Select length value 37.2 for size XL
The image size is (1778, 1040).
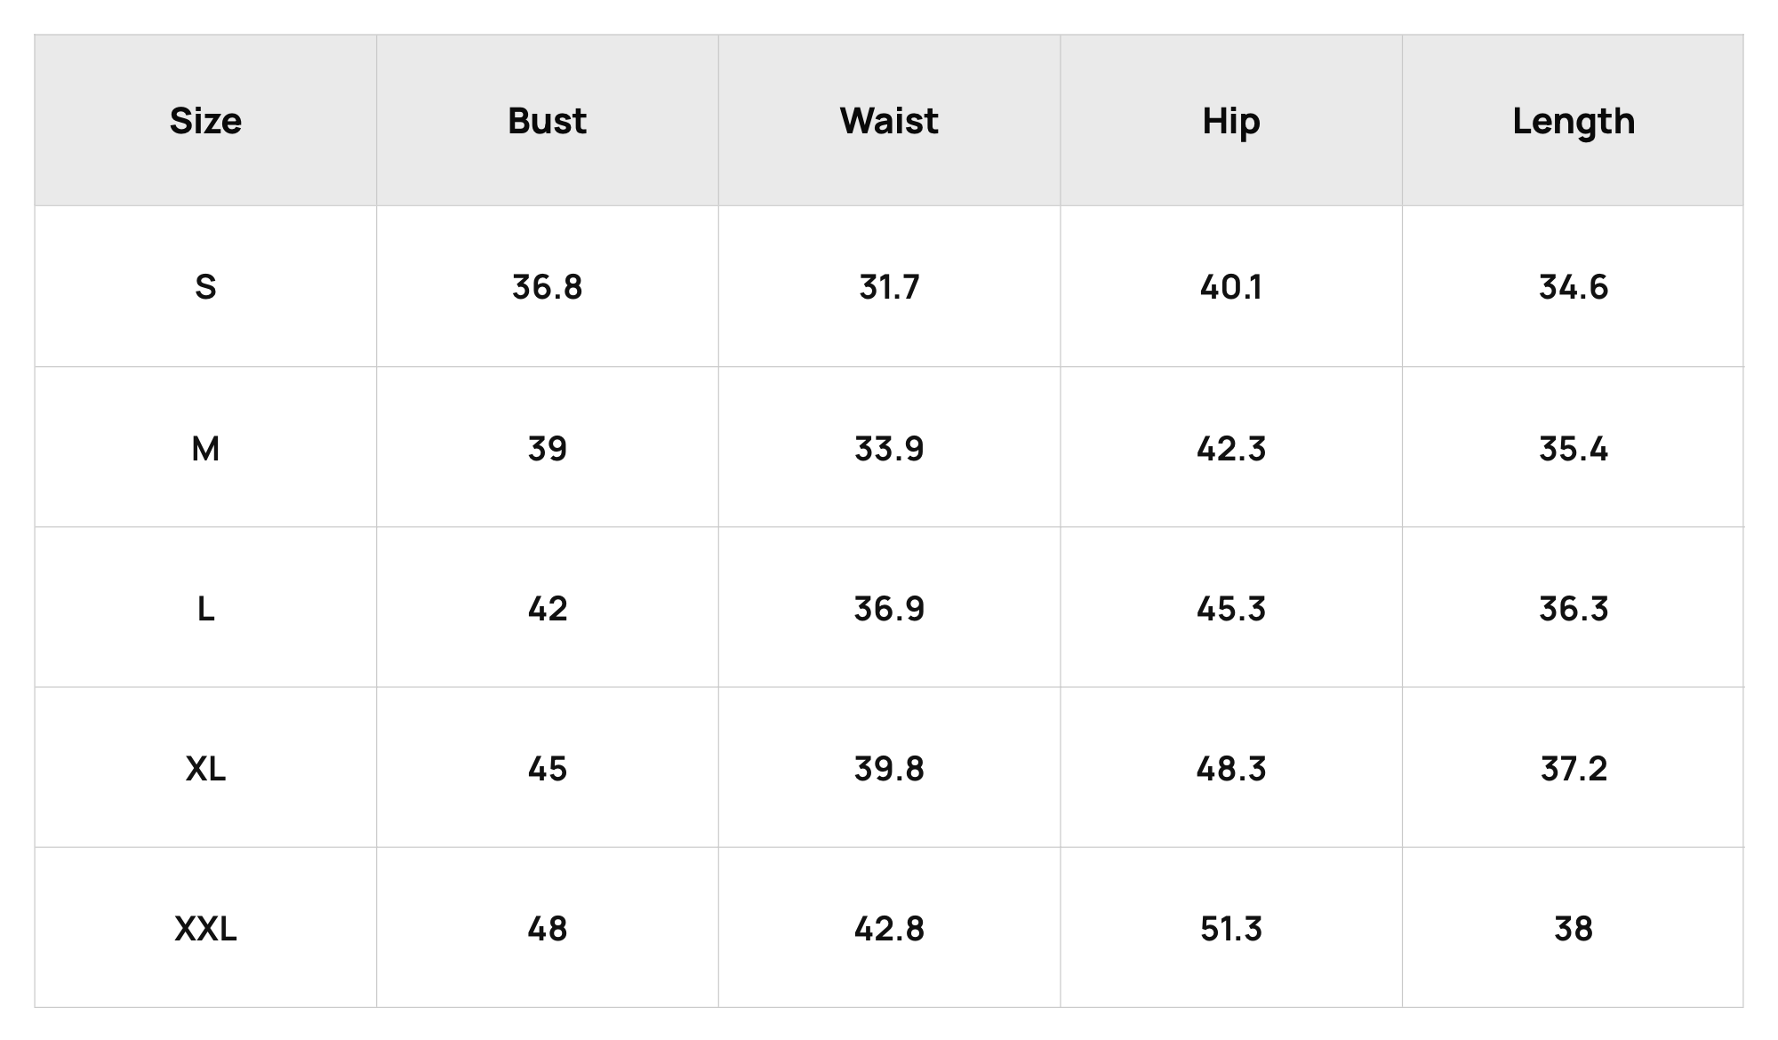[x=1574, y=769]
